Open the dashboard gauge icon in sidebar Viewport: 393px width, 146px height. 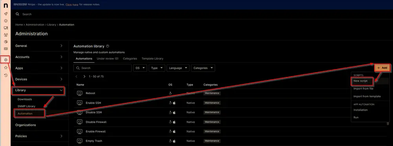(x=6, y=21)
